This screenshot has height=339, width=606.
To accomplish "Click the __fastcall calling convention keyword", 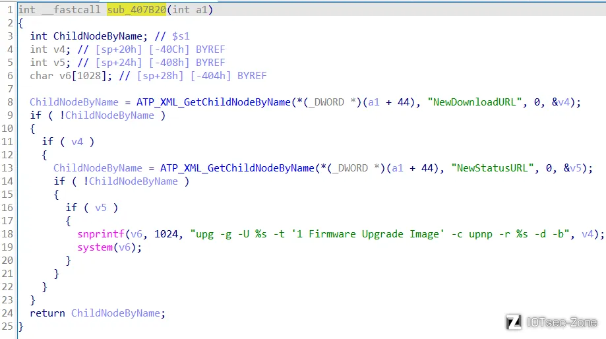I will pyautogui.click(x=71, y=10).
